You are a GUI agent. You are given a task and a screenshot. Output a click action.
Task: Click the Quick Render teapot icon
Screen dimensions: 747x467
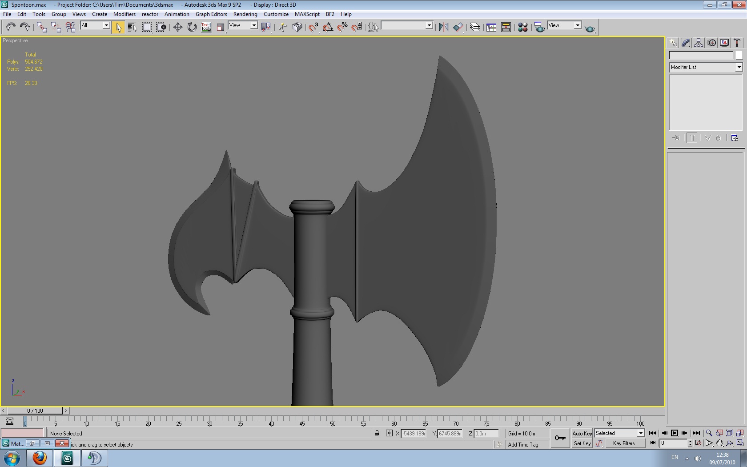tap(590, 28)
